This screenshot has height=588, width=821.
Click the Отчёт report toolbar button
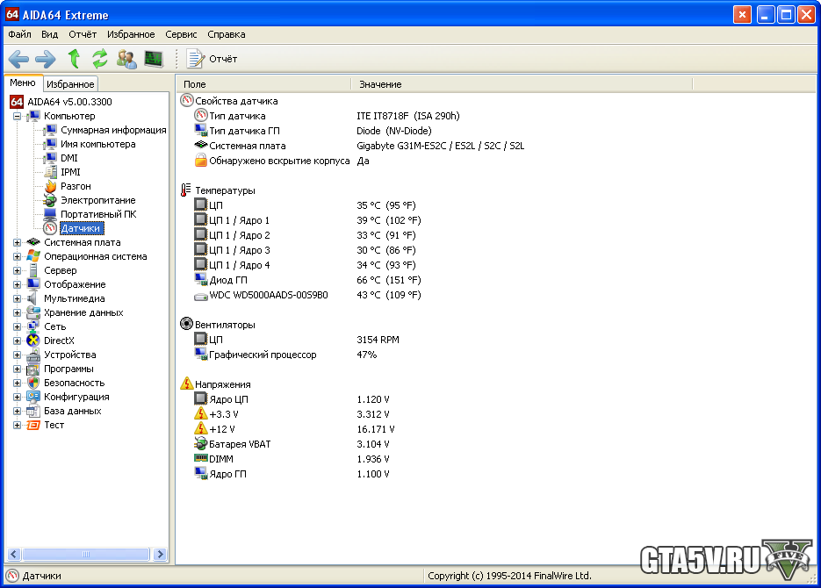point(212,59)
